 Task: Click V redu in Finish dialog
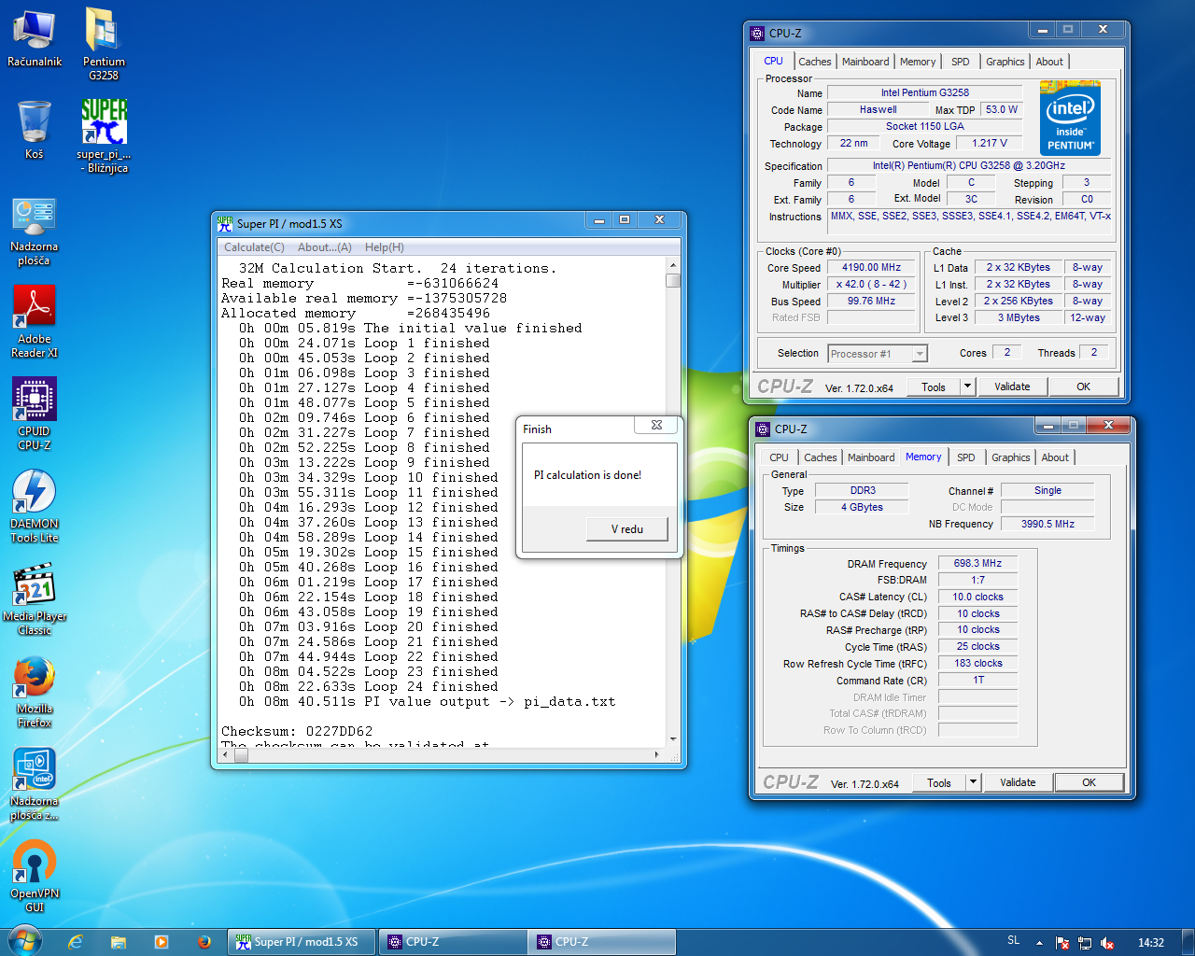(x=627, y=529)
